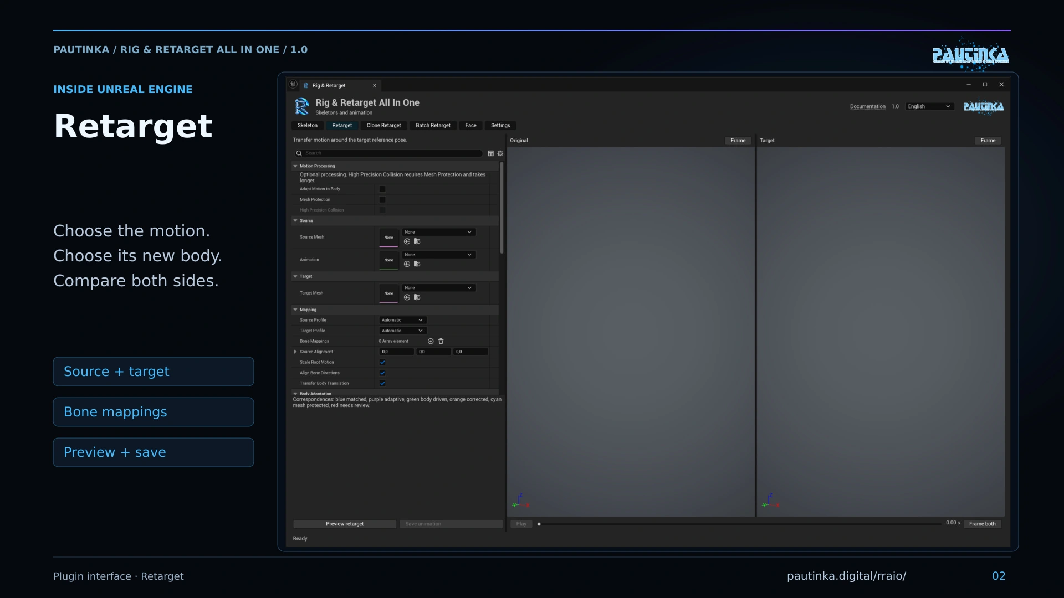The width and height of the screenshot is (1064, 598).
Task: Click the Unreal Engine logo in title bar
Action: coord(293,84)
